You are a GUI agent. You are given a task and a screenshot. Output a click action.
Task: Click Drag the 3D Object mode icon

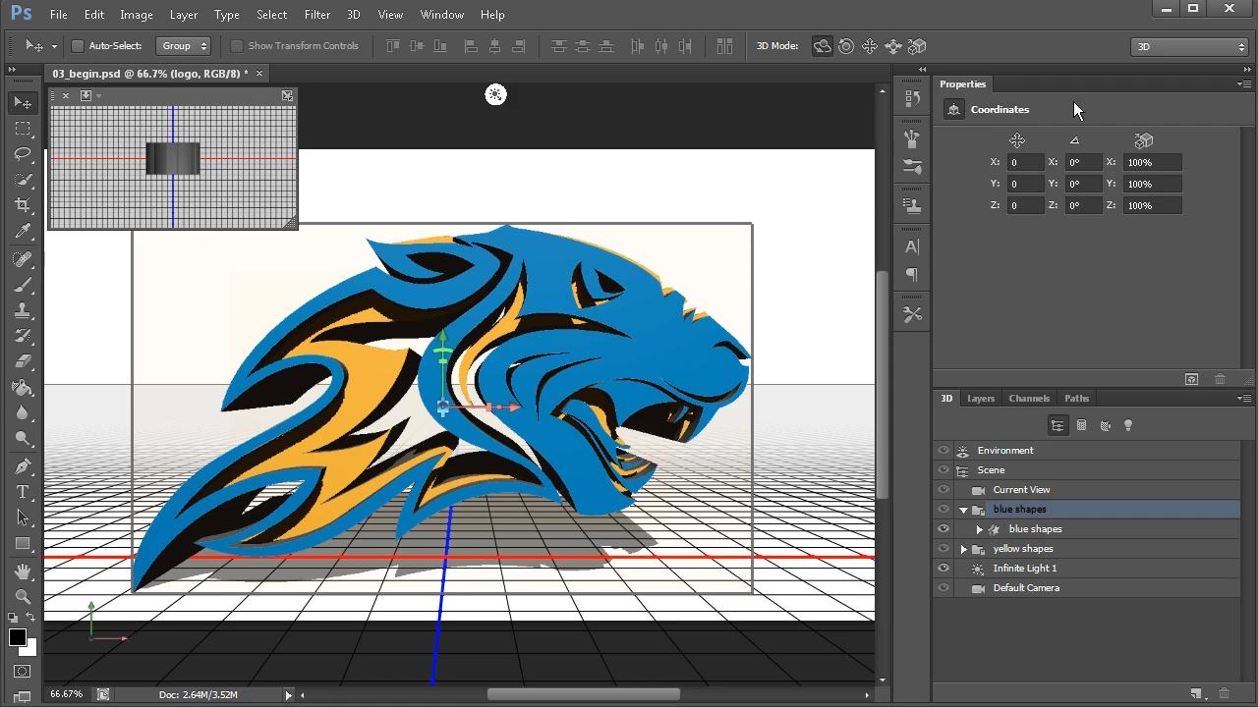pyautogui.click(x=870, y=46)
